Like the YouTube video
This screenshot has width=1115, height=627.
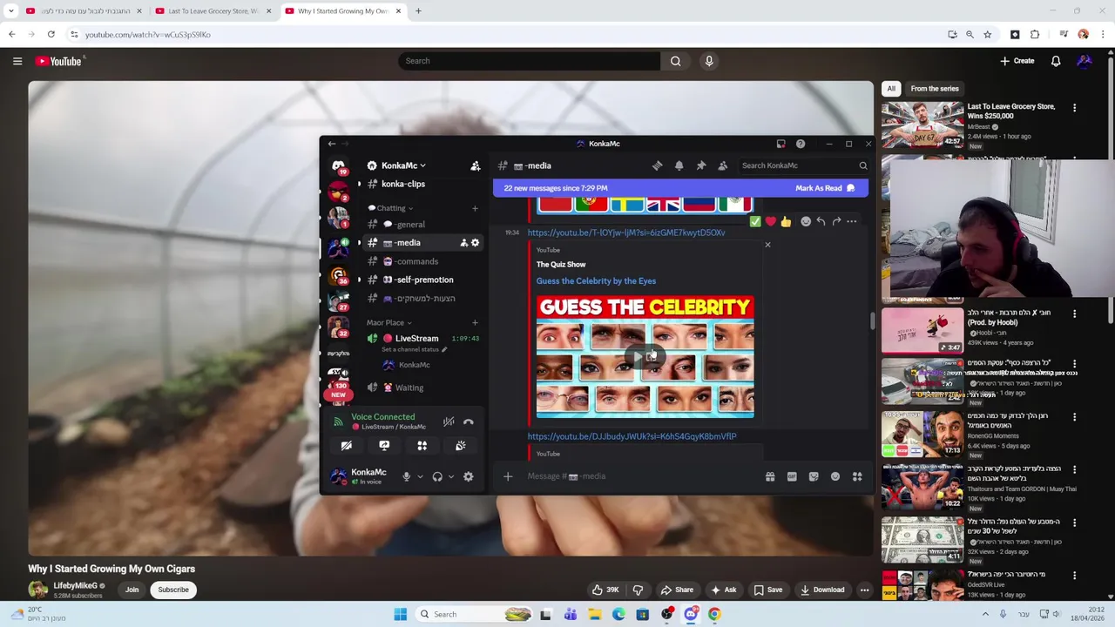[605, 590]
